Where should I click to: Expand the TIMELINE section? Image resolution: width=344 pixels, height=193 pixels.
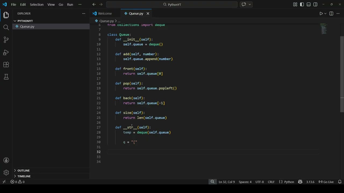[51, 176]
